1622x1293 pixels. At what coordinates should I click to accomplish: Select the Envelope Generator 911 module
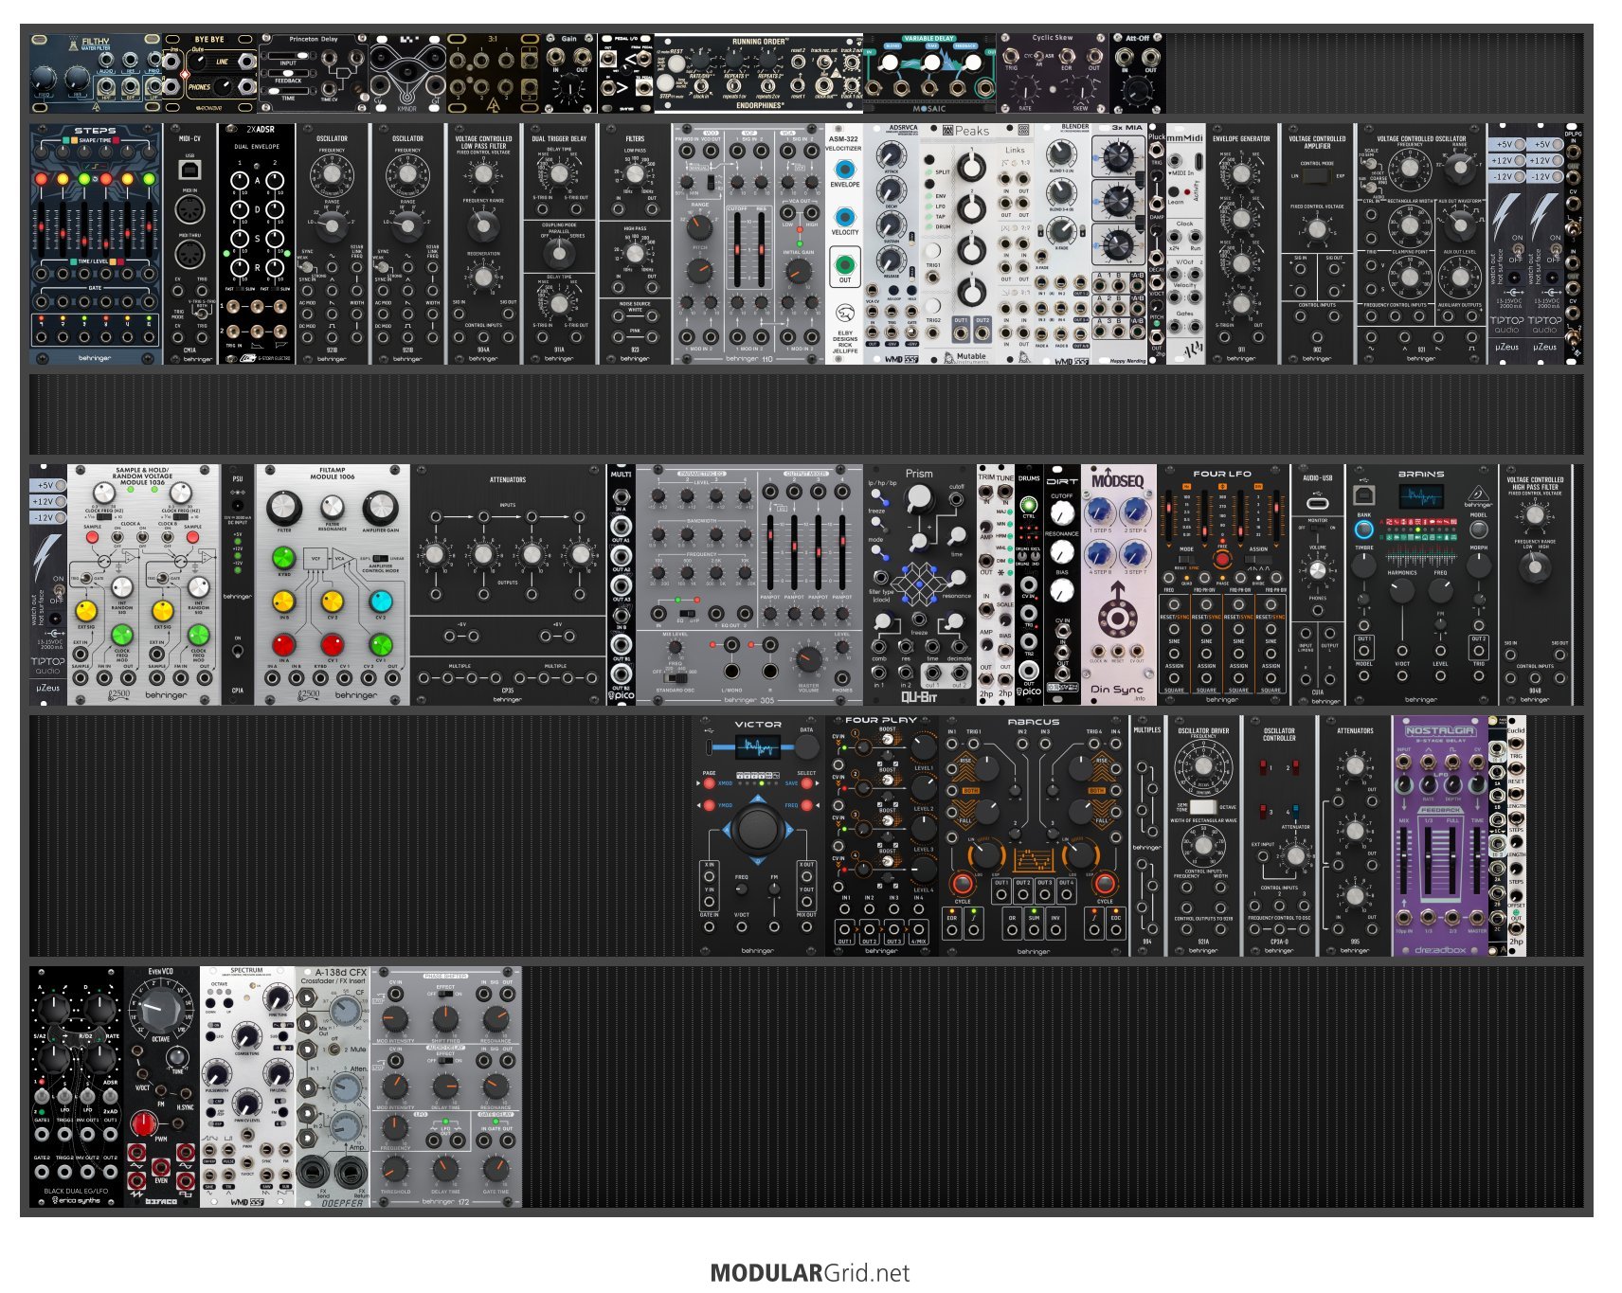point(1241,243)
